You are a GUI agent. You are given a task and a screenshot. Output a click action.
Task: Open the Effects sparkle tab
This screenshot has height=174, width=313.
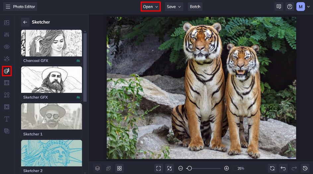(7, 59)
